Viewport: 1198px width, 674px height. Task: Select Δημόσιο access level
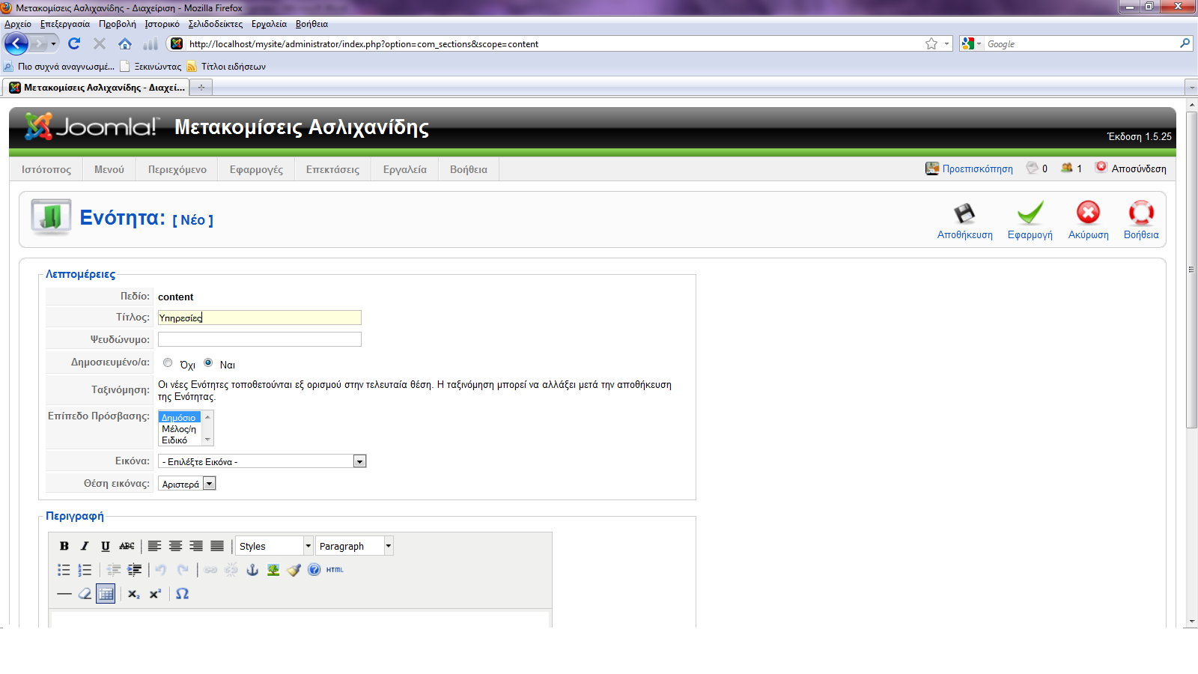[x=179, y=418]
